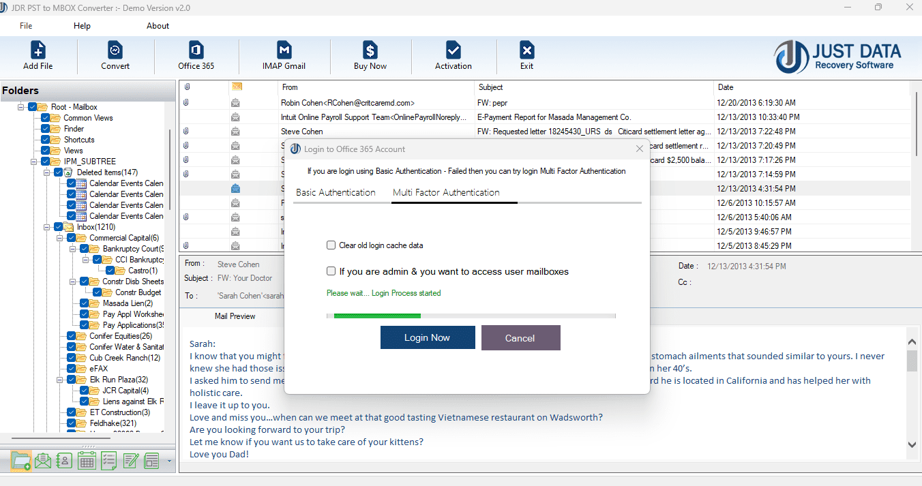The width and height of the screenshot is (922, 486).
Task: Select the contacts view icon at bottom
Action: click(x=64, y=461)
